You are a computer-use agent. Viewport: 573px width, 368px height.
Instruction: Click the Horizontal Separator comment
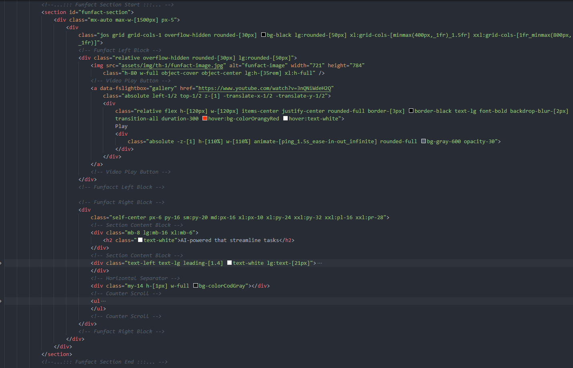[135, 278]
